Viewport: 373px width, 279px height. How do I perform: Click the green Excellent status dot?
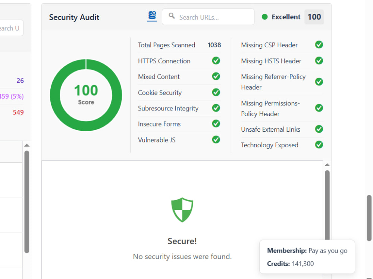(x=264, y=17)
